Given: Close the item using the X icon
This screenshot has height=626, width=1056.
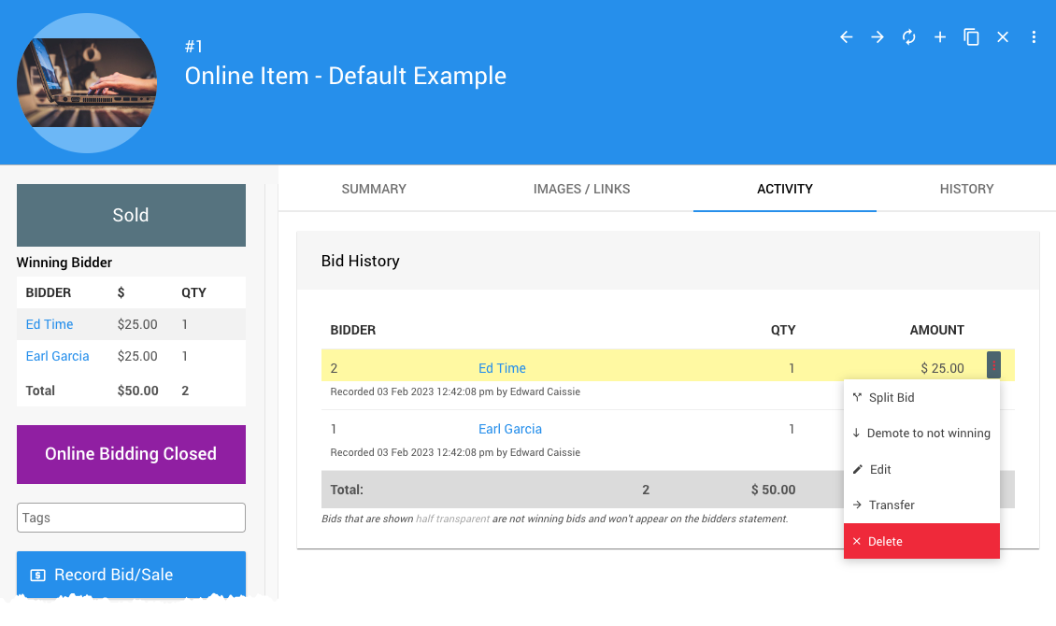Looking at the screenshot, I should tap(1003, 37).
